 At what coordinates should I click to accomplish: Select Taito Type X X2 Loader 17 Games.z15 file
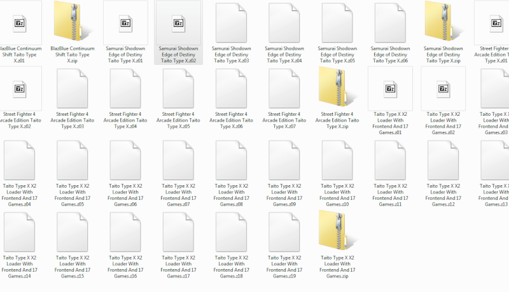tap(72, 232)
